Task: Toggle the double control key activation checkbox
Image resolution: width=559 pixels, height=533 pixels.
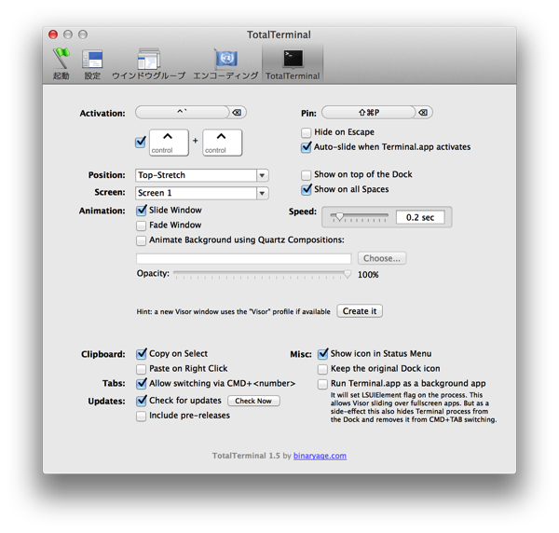Action: [141, 142]
